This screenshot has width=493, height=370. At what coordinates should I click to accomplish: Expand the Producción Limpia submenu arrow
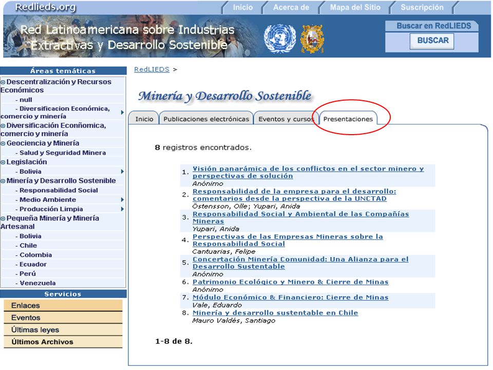pyautogui.click(x=122, y=209)
